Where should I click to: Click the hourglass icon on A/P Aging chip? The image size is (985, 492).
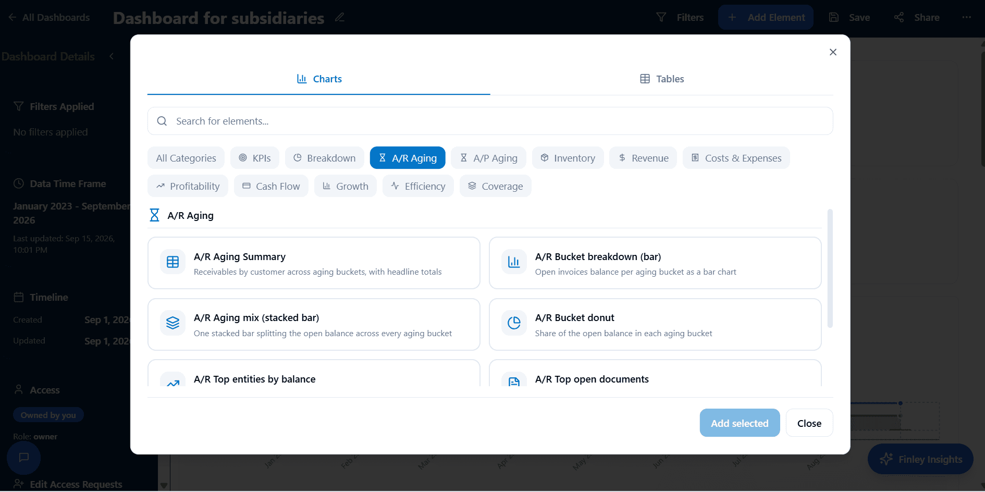(463, 157)
